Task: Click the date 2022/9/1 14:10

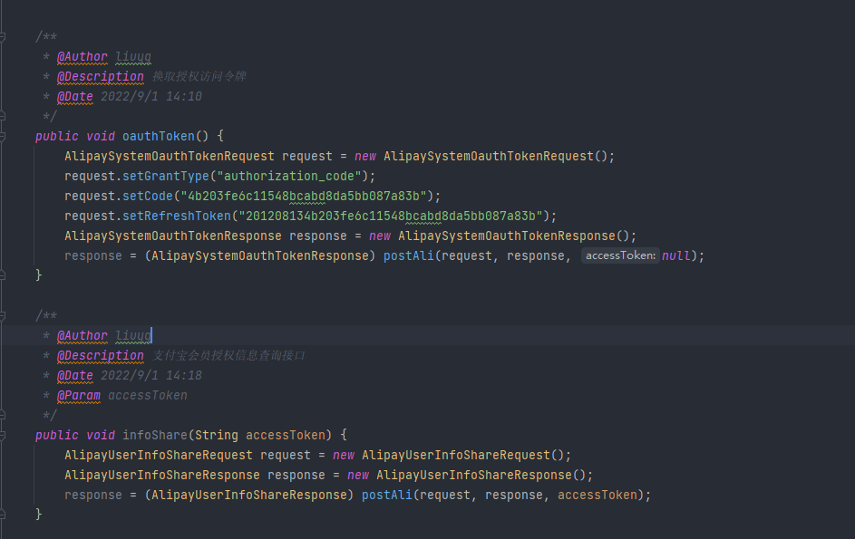Action: click(151, 96)
